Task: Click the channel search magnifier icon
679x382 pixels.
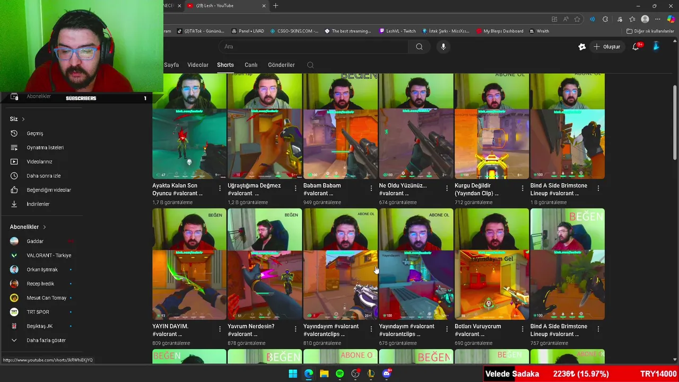Action: point(310,65)
